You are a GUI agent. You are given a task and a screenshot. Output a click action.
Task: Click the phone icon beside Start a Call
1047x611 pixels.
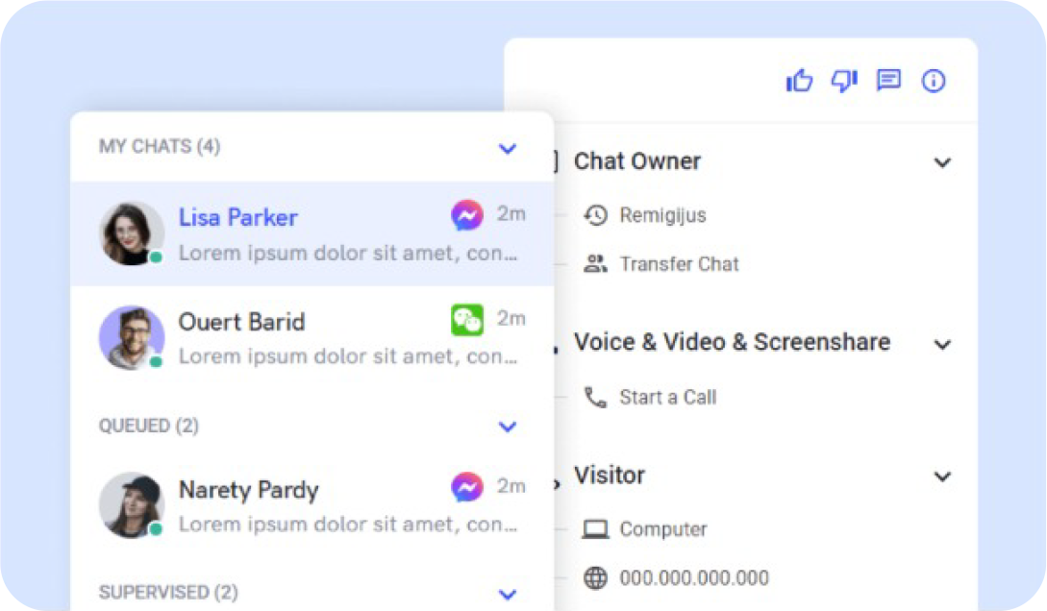[x=596, y=397]
